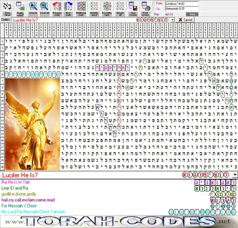The height and width of the screenshot is (228, 238).
Task: Open the Codes dropdown arrow
Action: click(173, 20)
